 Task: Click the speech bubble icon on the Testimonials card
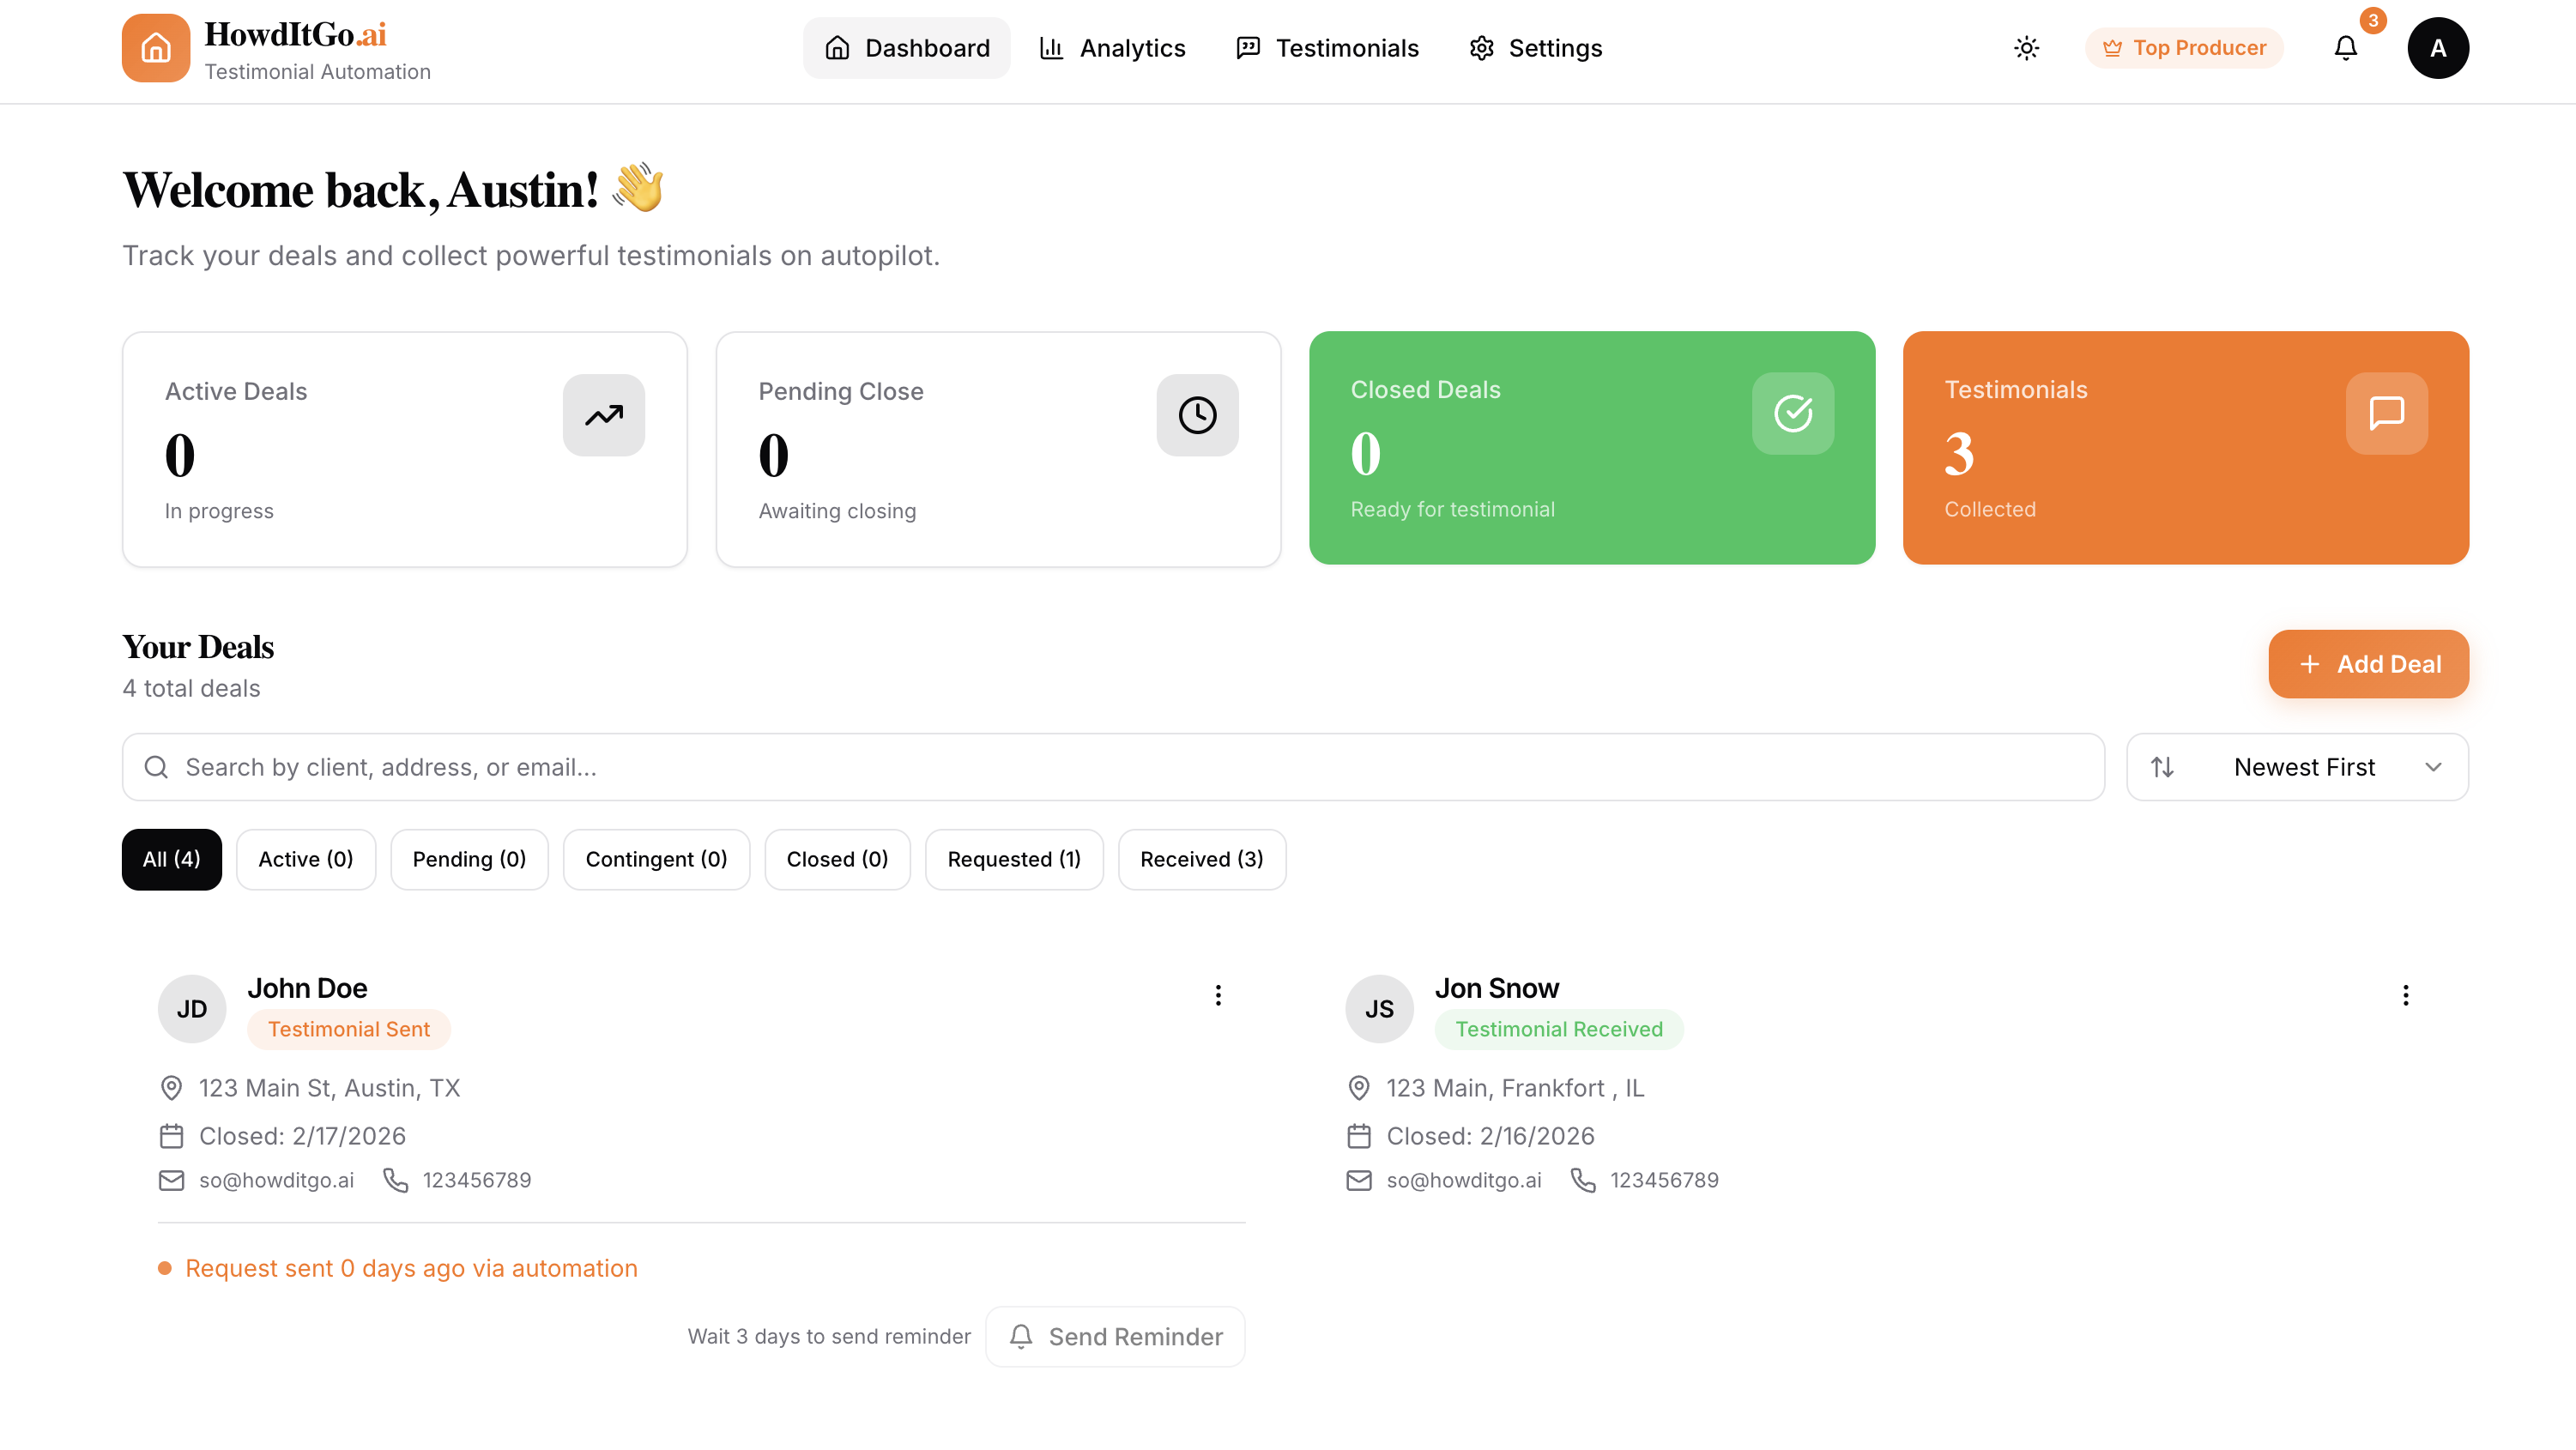[x=2387, y=414]
